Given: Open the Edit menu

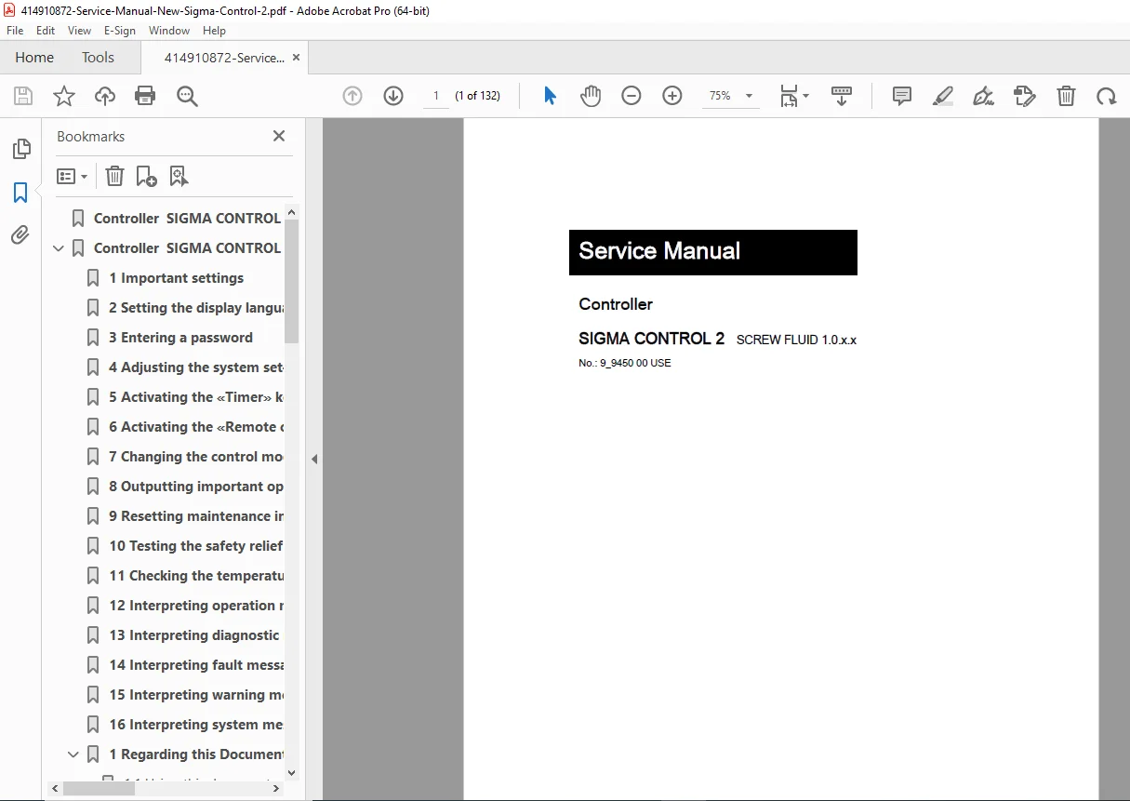Looking at the screenshot, I should (x=46, y=30).
